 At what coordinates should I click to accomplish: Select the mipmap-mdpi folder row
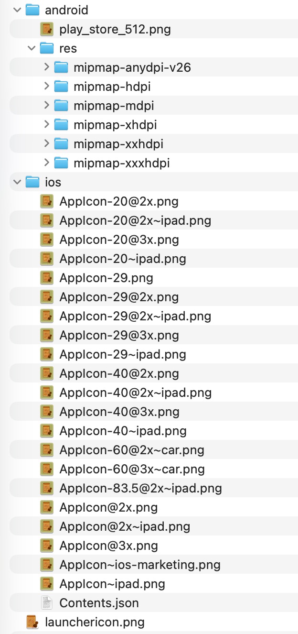pyautogui.click(x=114, y=106)
